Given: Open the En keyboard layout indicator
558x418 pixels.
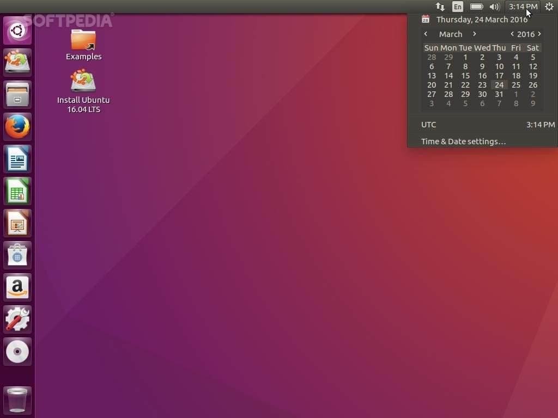Looking at the screenshot, I should pyautogui.click(x=458, y=7).
